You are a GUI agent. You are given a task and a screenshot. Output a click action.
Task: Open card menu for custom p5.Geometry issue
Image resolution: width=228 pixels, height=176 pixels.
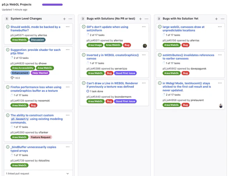[68, 115]
